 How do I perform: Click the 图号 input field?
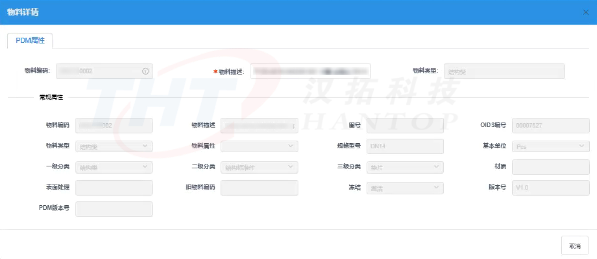[405, 125]
